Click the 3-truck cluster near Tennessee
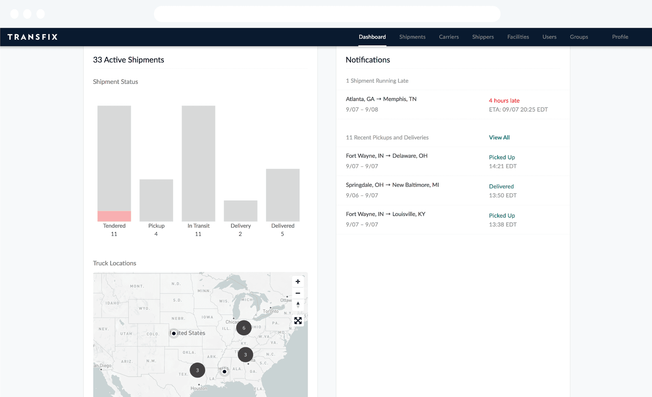Image resolution: width=652 pixels, height=397 pixels. [x=245, y=355]
